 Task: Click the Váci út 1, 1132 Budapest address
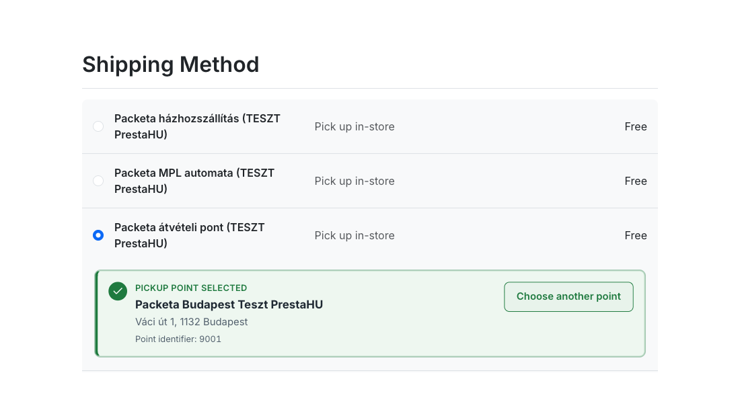(191, 322)
